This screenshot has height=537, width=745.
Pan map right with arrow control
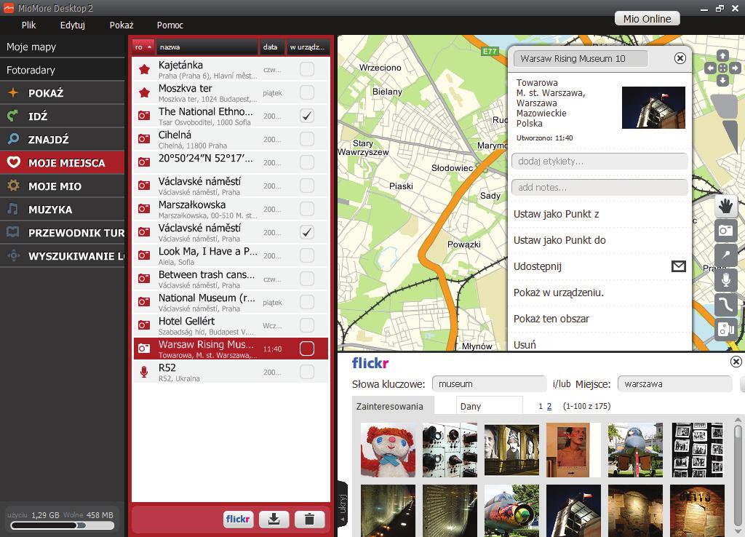(x=735, y=68)
